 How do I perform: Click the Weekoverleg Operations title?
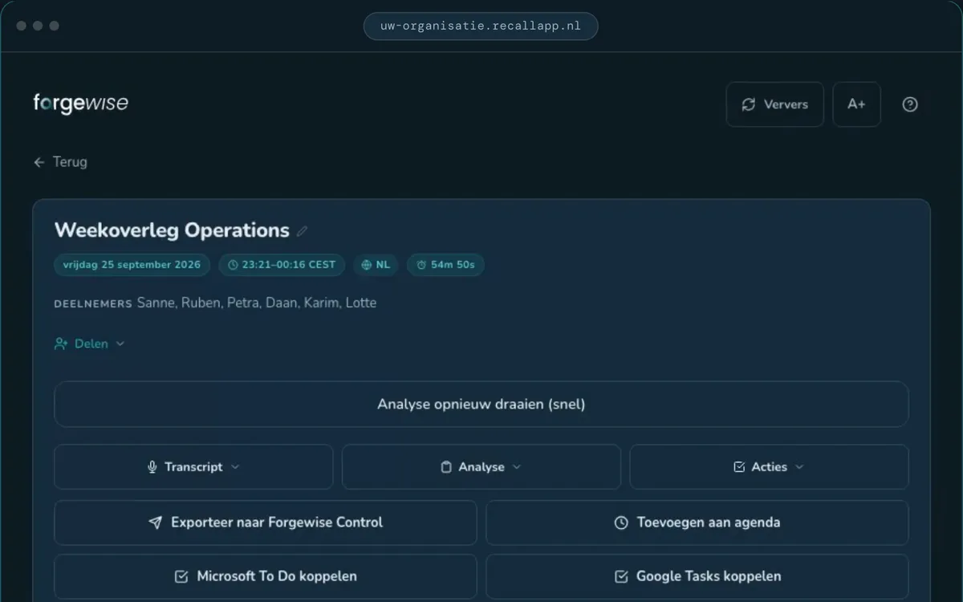point(172,230)
